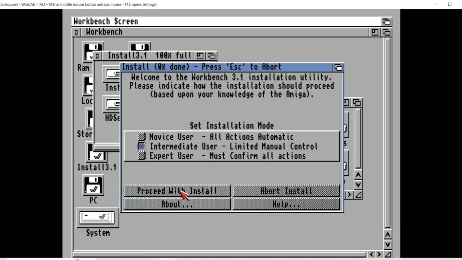Click Abort Install button
The image size is (462, 260).
pos(286,191)
